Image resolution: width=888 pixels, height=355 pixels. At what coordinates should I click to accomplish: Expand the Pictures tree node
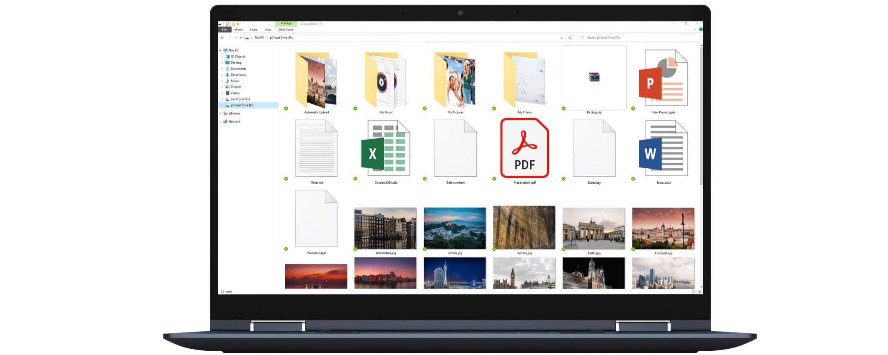click(222, 87)
